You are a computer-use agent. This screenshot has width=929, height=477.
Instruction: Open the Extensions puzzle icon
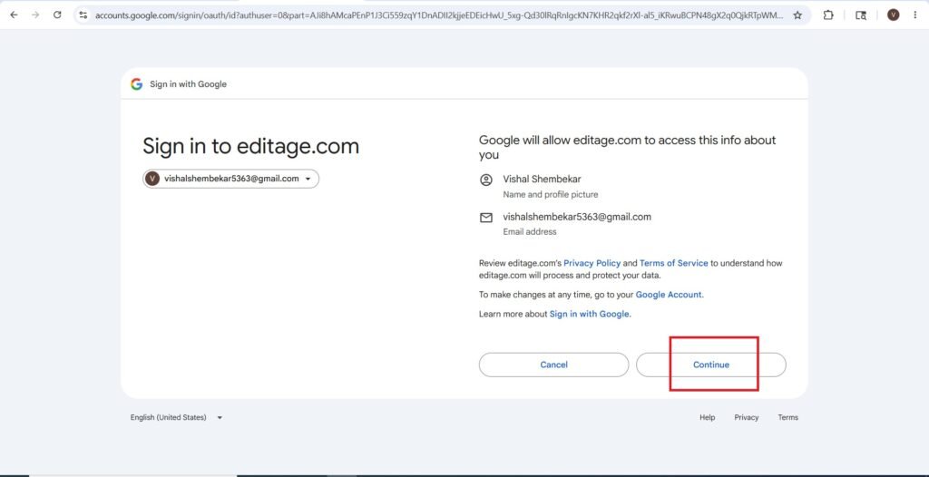pyautogui.click(x=828, y=15)
